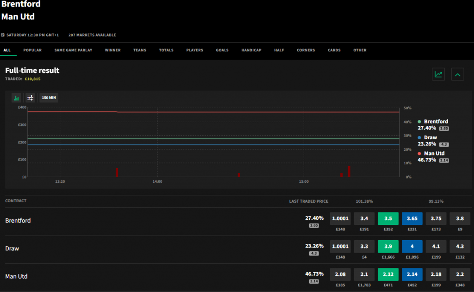Click the Brentford contract name
The height and width of the screenshot is (292, 474).
18,221
